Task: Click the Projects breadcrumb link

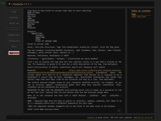Action: (18, 4)
